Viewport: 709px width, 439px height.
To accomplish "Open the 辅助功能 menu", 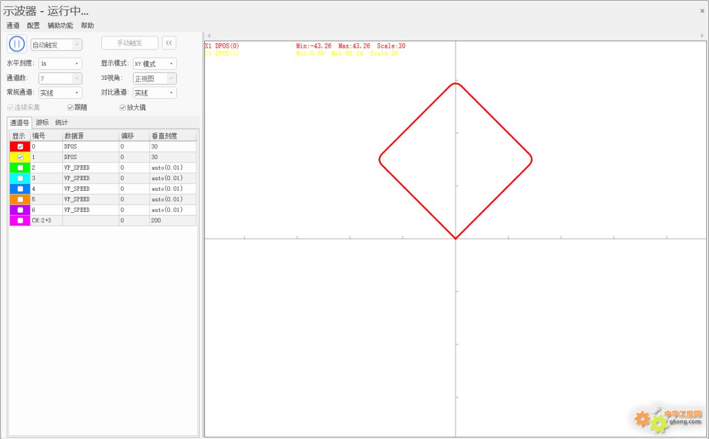I will click(60, 25).
